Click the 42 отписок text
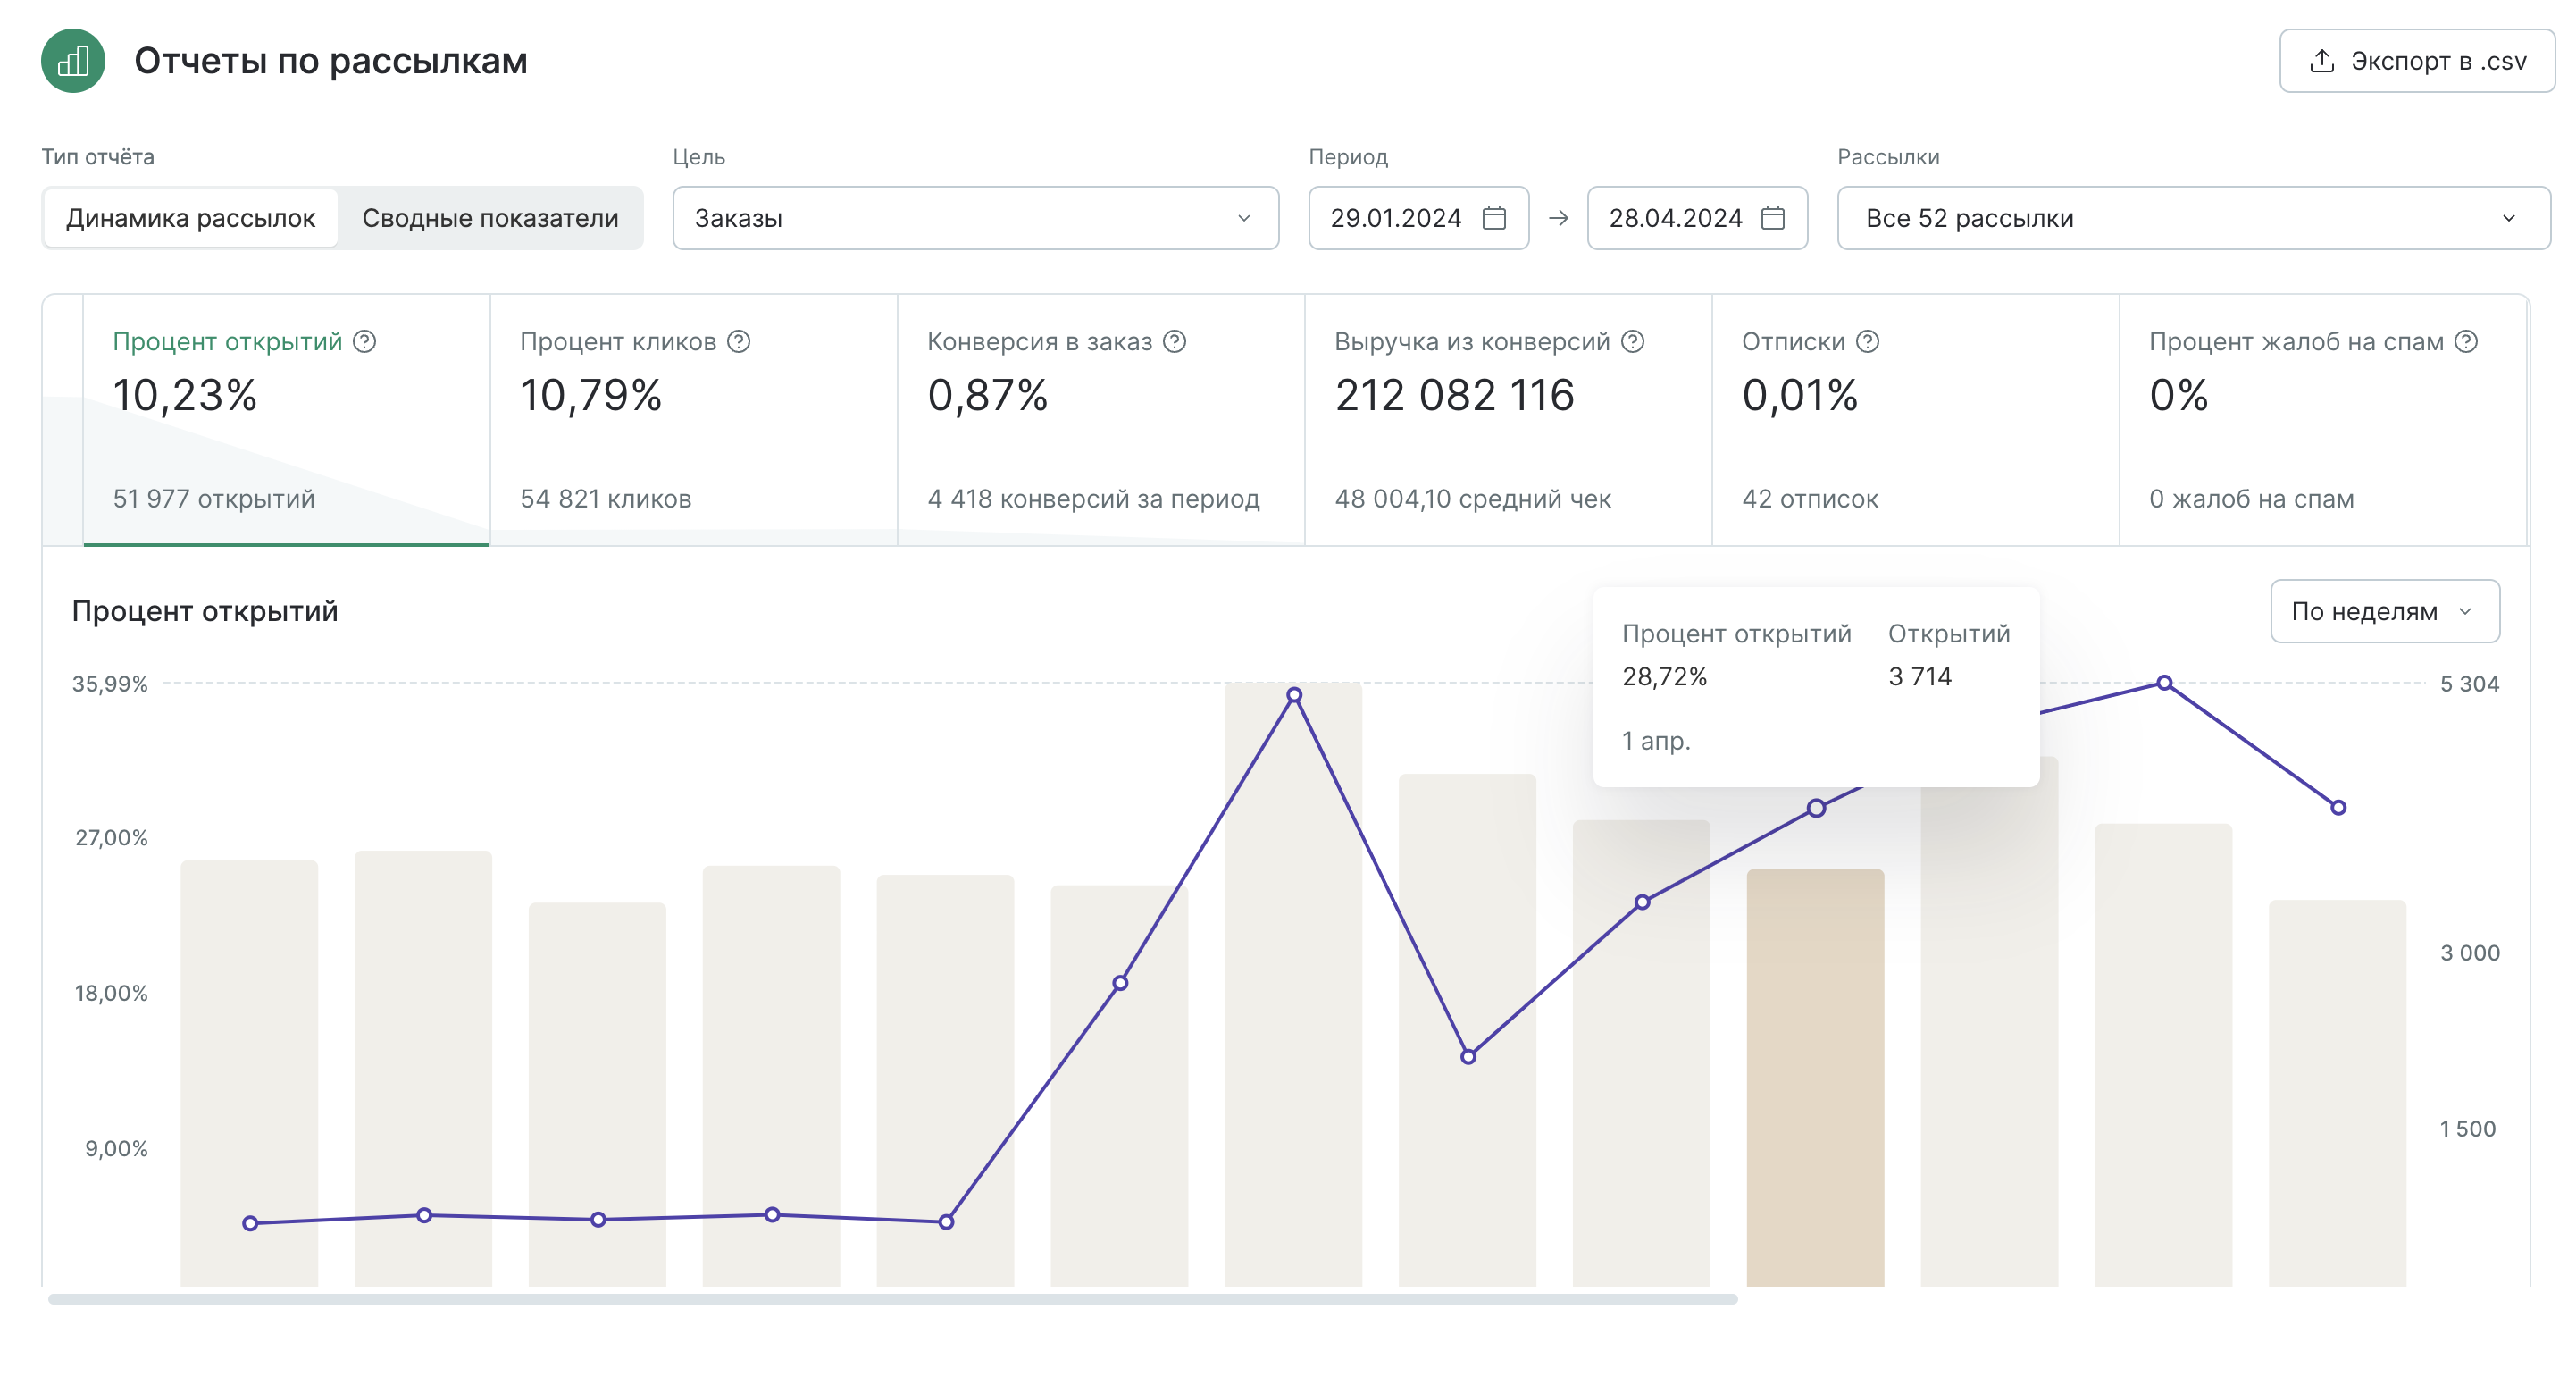2576x1385 pixels. coord(1810,499)
